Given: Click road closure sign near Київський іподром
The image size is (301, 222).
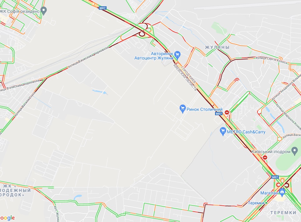Looking at the screenshot, I should coord(265,157).
